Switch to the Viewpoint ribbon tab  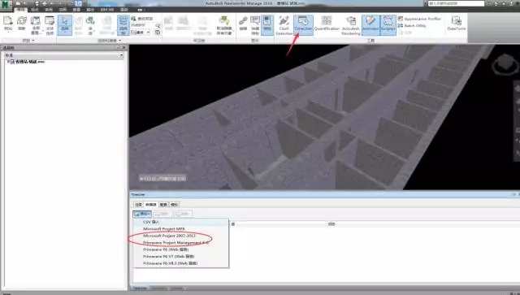(x=34, y=10)
